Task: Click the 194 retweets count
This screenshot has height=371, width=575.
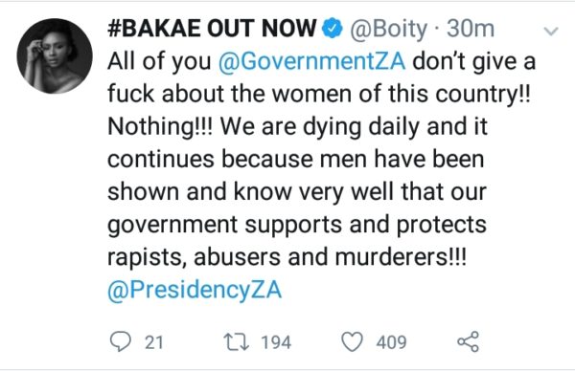Action: point(276,342)
